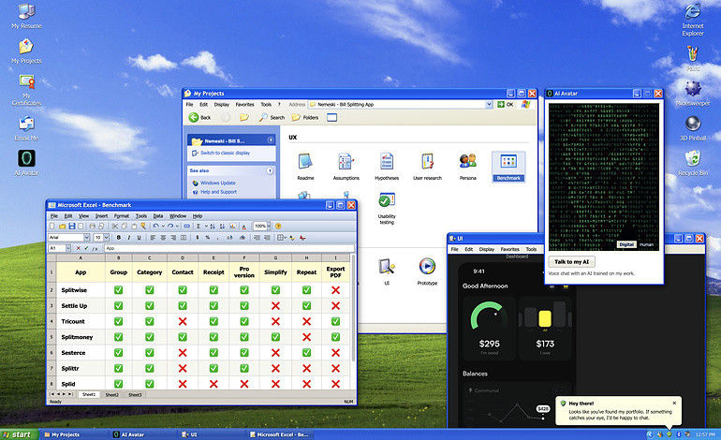Click Splitmoney row Simplify green check
721x440 pixels.
(x=275, y=337)
